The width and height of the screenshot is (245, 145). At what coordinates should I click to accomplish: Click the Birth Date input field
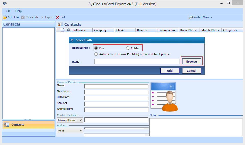(x=116, y=98)
